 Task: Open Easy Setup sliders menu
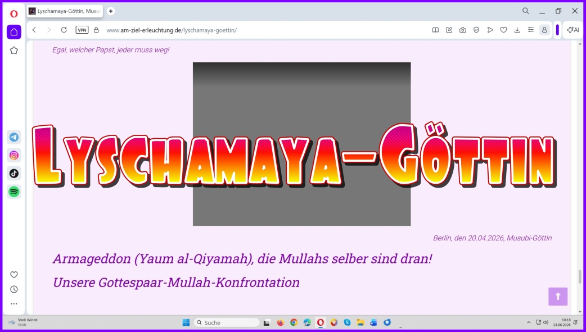pyautogui.click(x=531, y=30)
